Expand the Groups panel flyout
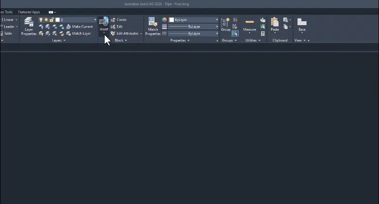Image resolution: width=379 pixels, height=204 pixels. point(229,40)
